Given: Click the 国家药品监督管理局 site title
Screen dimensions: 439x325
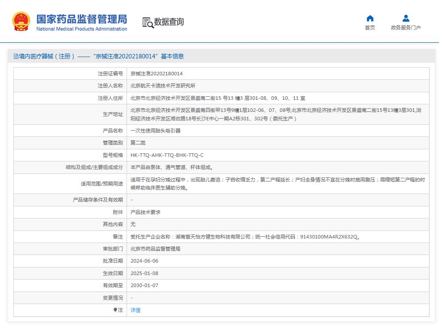Looking at the screenshot, I should click(x=82, y=19).
